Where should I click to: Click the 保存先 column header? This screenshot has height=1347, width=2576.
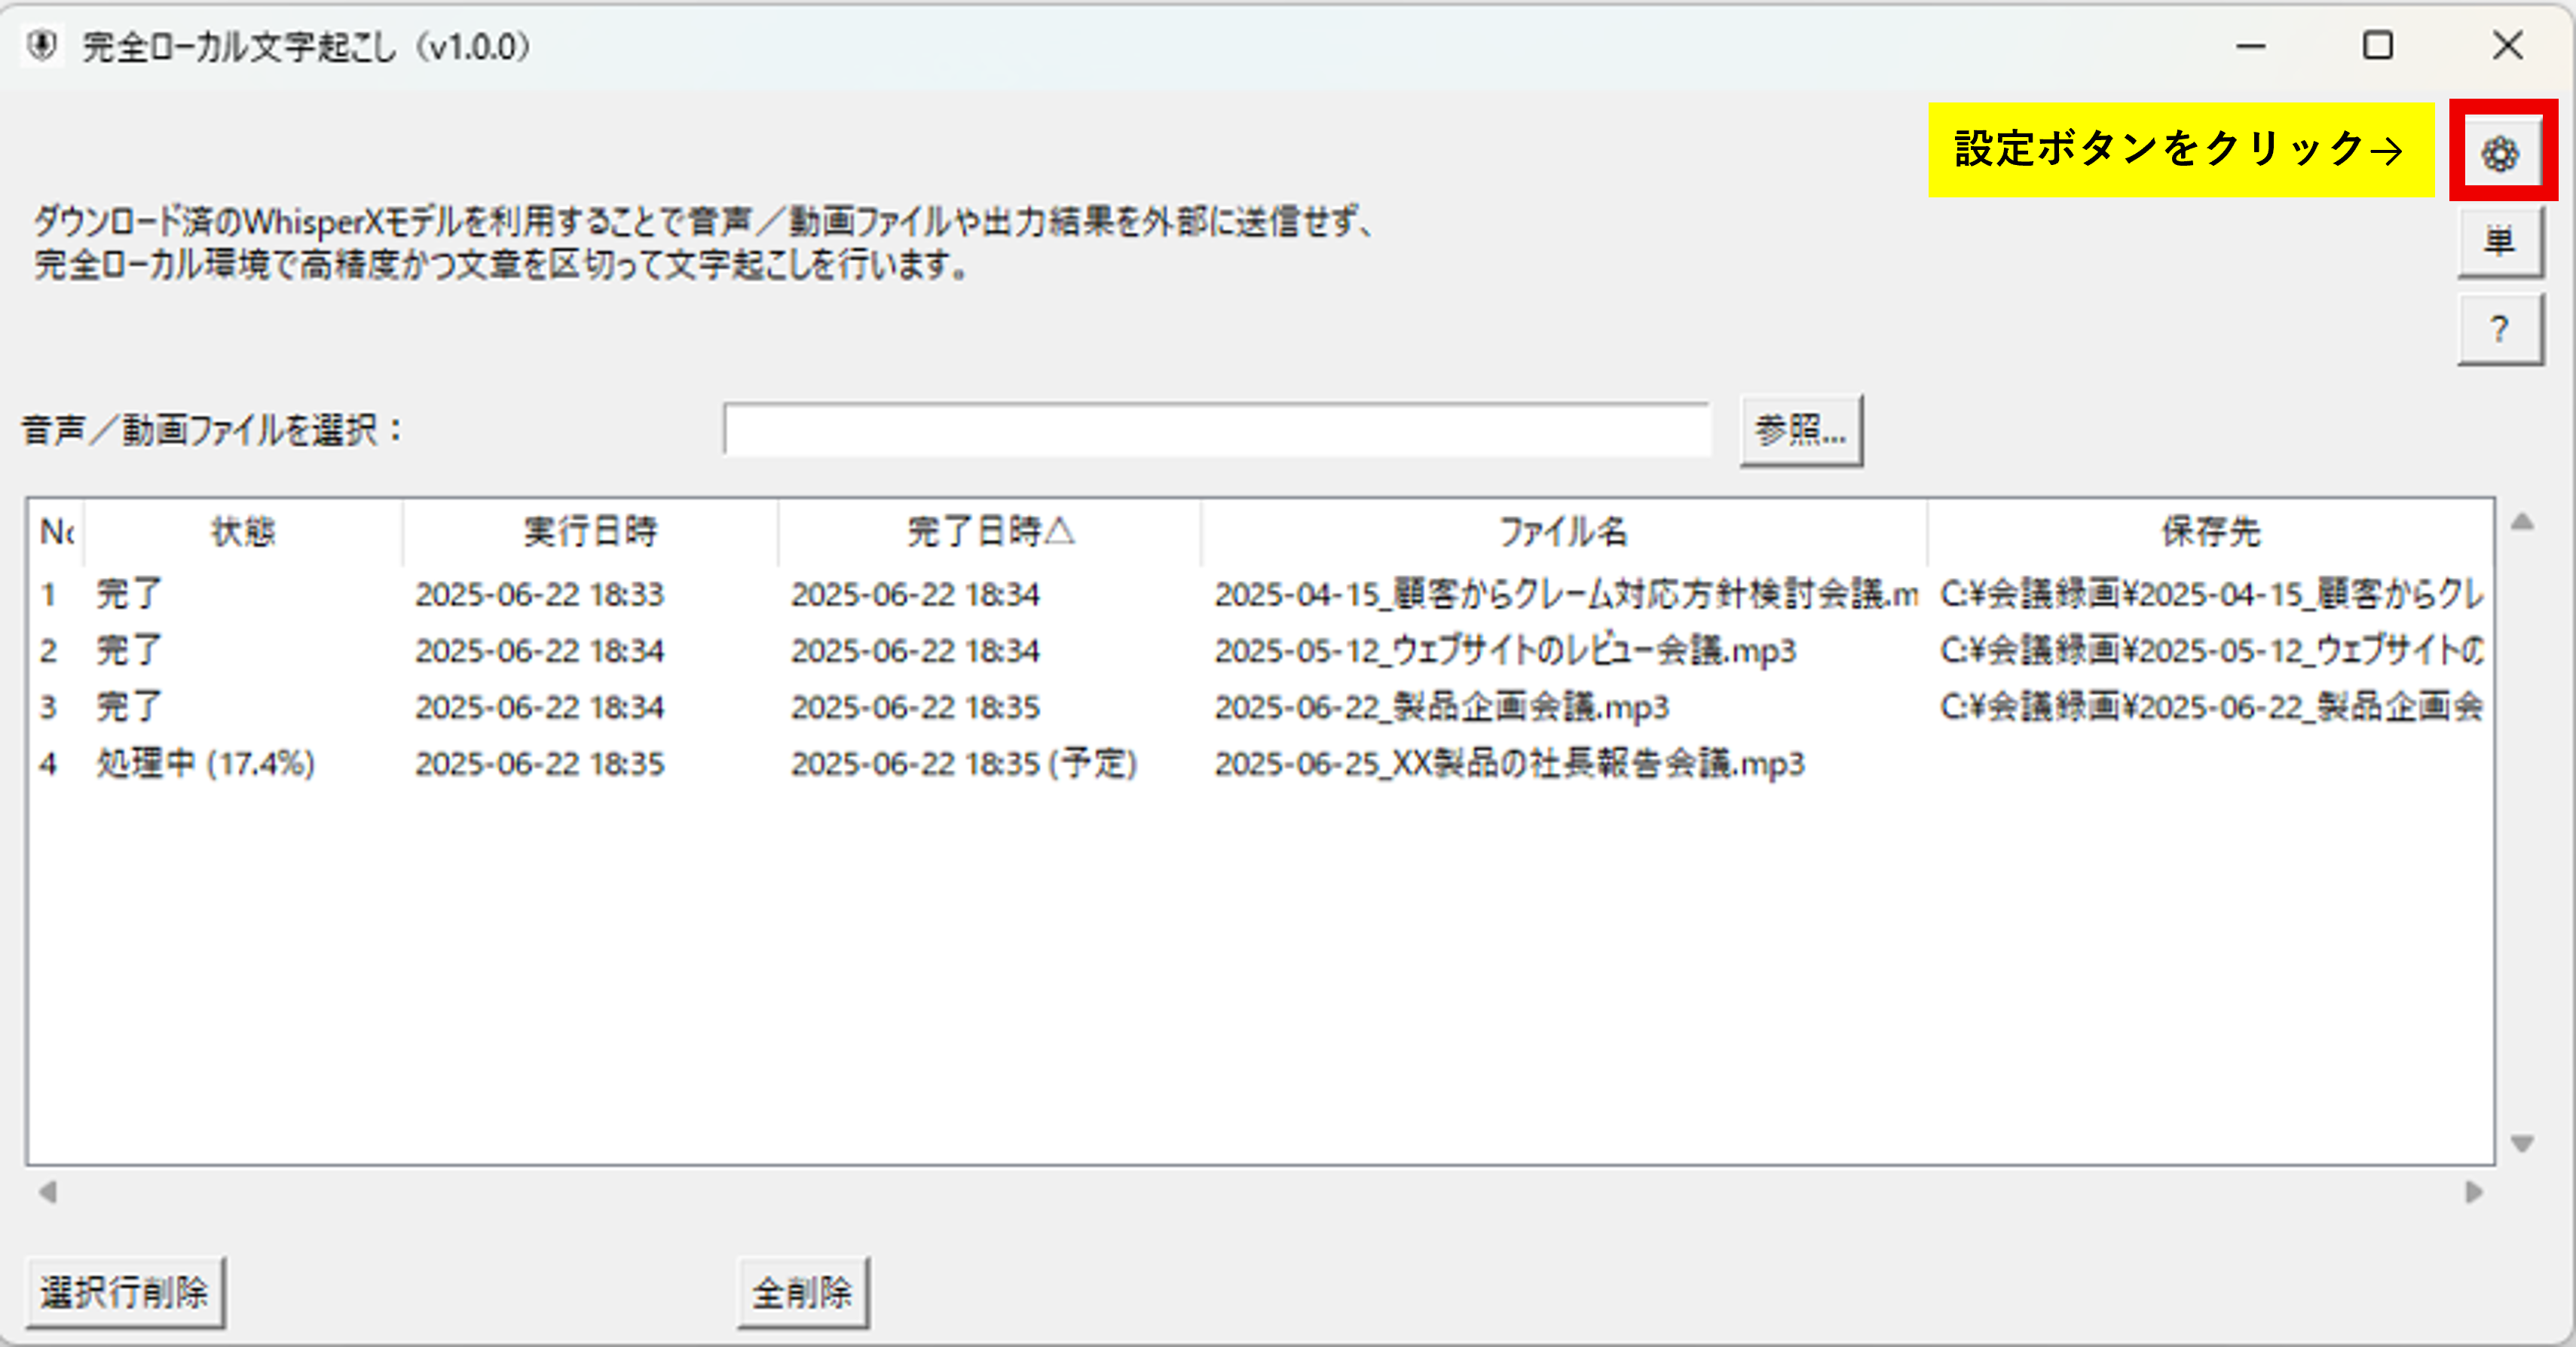coord(2210,533)
